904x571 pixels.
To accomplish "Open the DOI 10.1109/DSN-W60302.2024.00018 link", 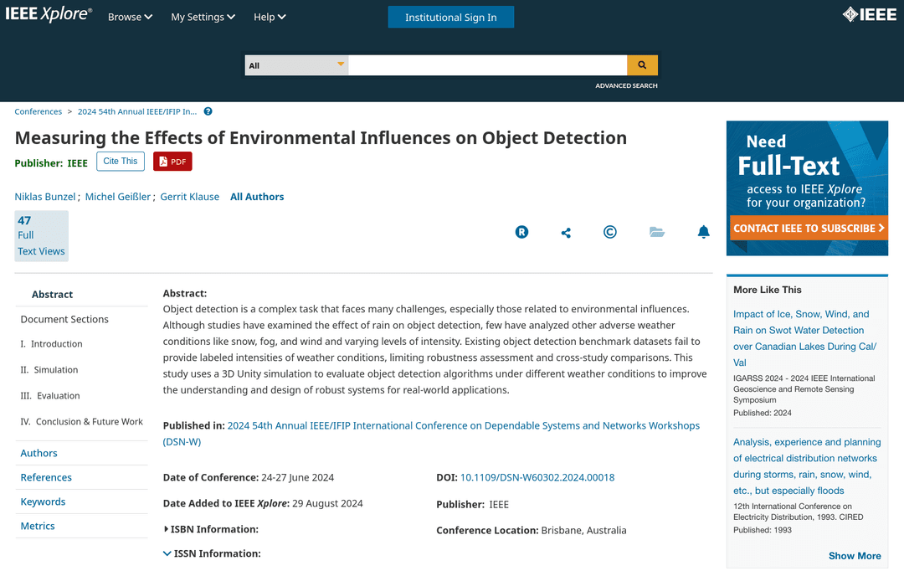I will (537, 477).
